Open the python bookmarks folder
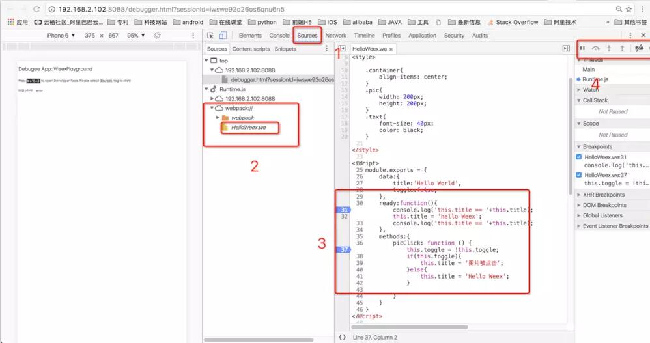This screenshot has height=343, width=650. pyautogui.click(x=262, y=22)
